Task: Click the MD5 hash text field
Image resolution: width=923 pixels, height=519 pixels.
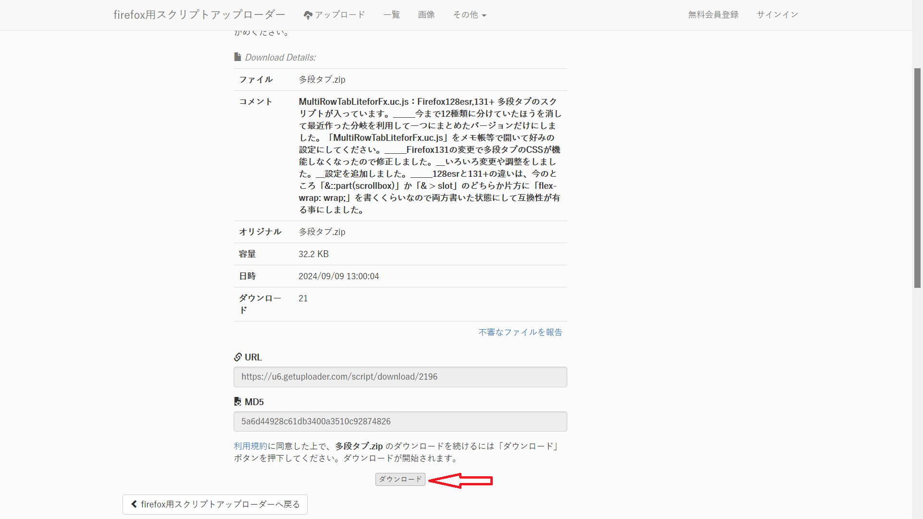Action: pos(400,421)
